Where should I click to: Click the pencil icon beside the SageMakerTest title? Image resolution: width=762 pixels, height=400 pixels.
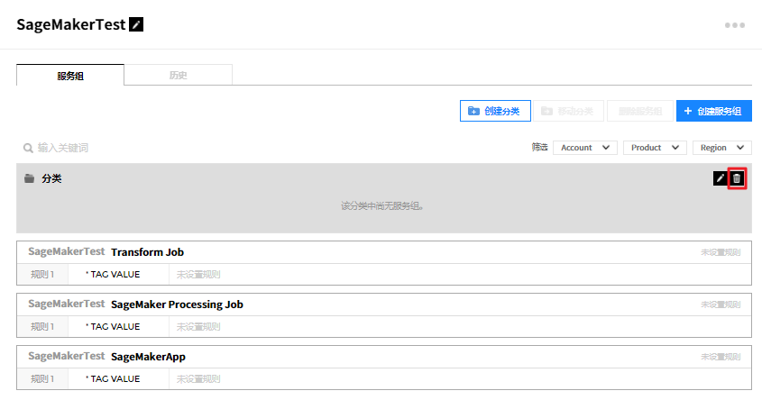(x=136, y=25)
